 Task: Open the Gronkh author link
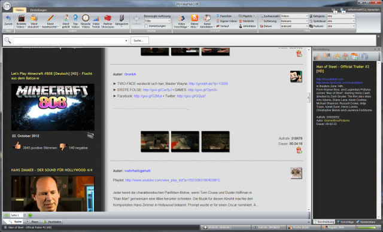[x=130, y=74]
